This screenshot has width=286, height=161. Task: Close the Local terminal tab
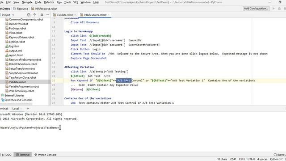click(x=21, y=109)
